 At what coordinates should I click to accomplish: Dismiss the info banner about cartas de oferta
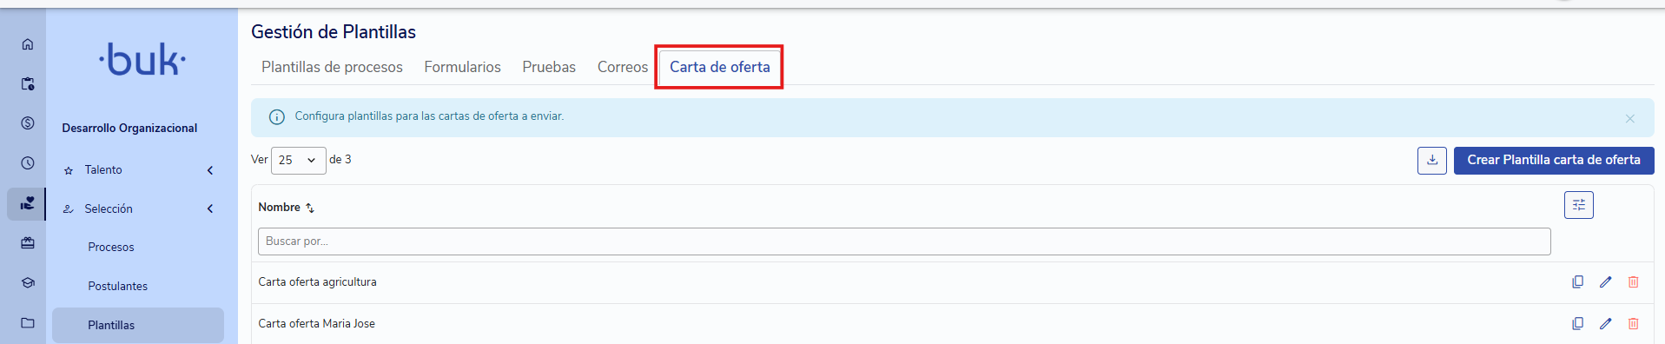(x=1630, y=118)
